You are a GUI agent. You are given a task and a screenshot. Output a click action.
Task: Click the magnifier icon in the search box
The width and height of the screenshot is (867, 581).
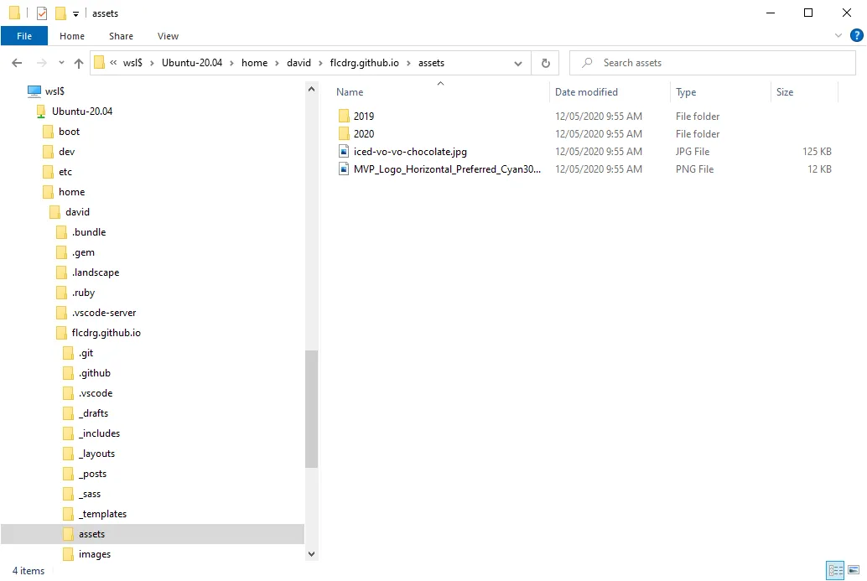tap(588, 63)
